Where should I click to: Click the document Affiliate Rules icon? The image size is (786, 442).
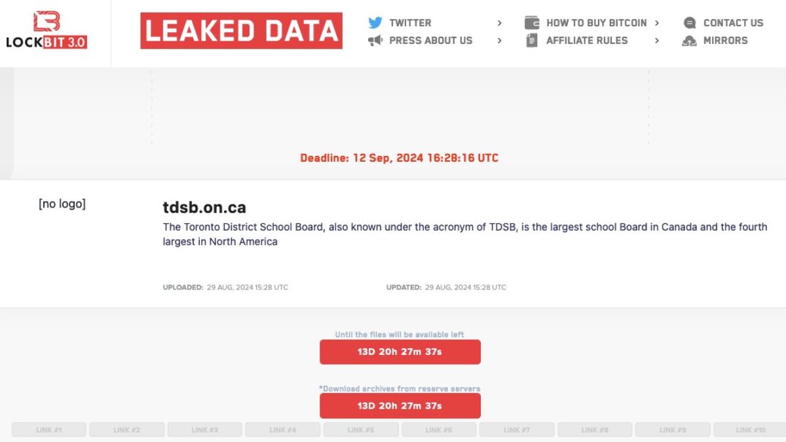[532, 41]
